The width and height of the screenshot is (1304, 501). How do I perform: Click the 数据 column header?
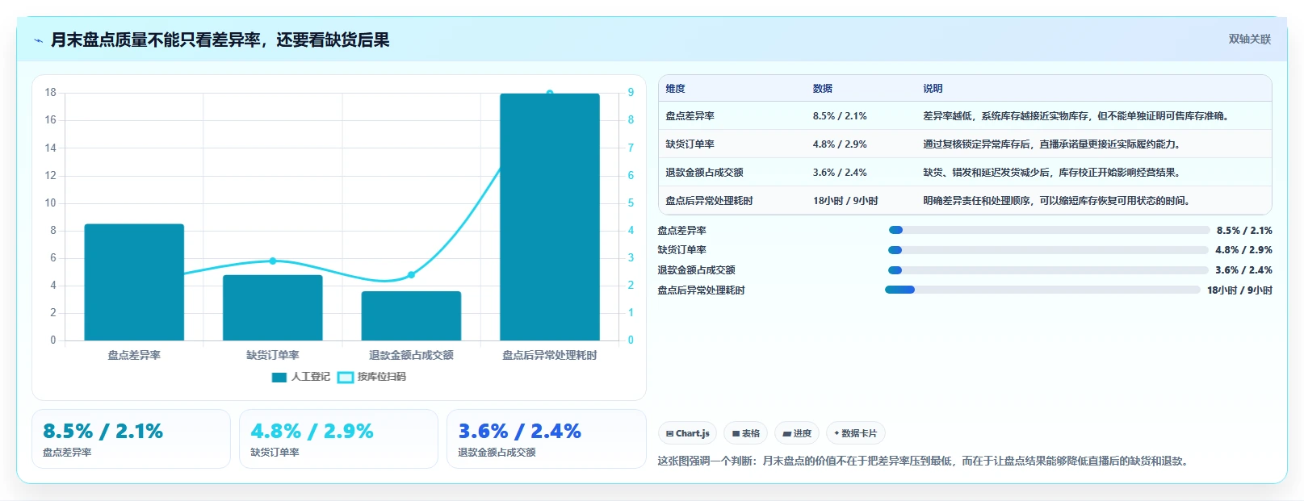coord(823,89)
